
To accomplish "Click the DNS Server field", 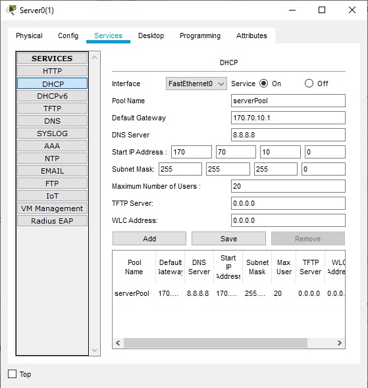I will click(288, 135).
